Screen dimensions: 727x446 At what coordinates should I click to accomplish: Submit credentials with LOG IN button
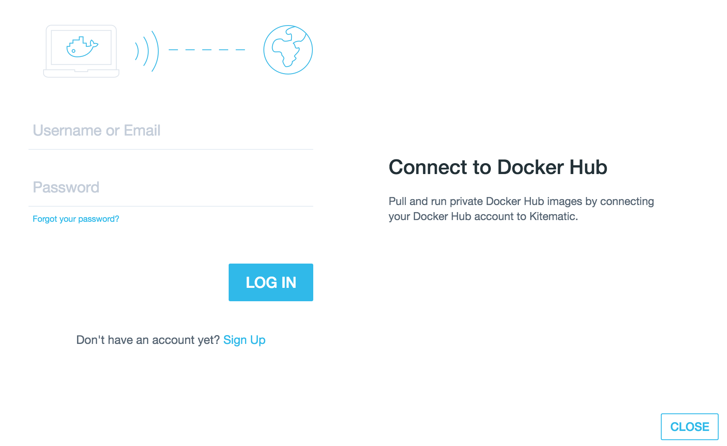271,282
